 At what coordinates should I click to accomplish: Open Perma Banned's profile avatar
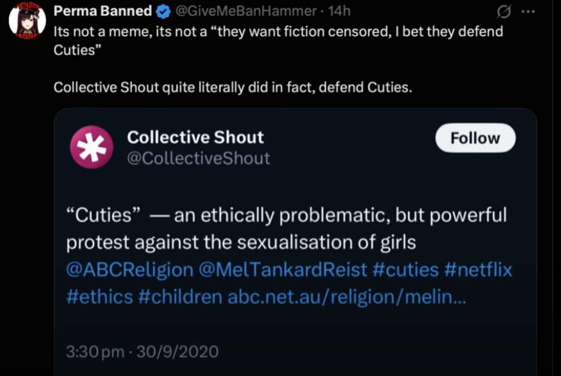point(27,20)
